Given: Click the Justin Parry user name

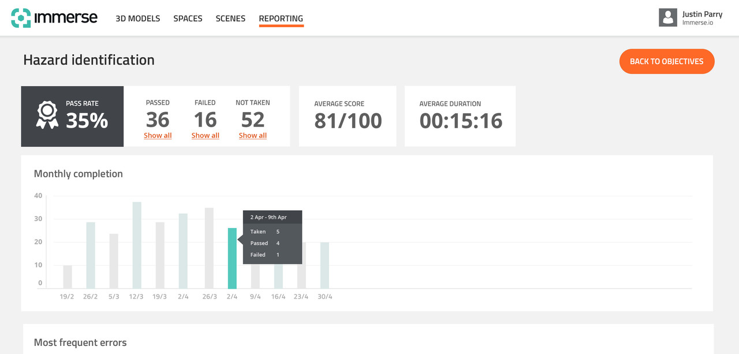Looking at the screenshot, I should [x=701, y=14].
